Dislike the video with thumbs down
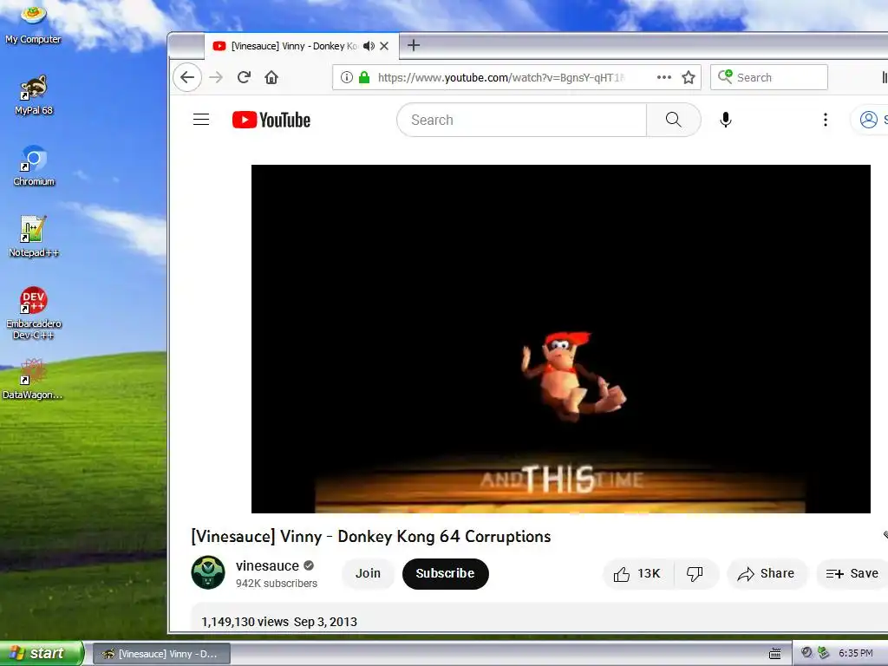The height and width of the screenshot is (666, 888). pos(695,574)
